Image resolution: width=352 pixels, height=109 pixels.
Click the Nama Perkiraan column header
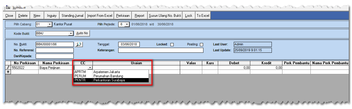pyautogui.click(x=56, y=63)
